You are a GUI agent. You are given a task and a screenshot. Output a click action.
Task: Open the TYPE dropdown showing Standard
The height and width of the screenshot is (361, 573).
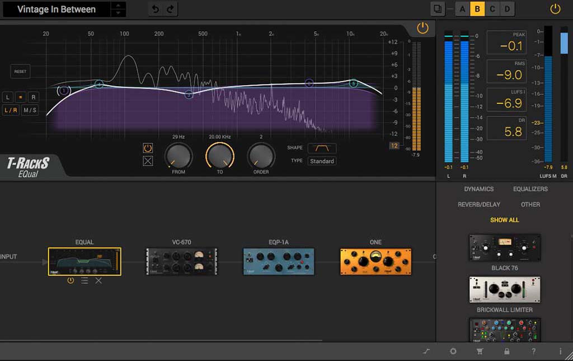[322, 161]
